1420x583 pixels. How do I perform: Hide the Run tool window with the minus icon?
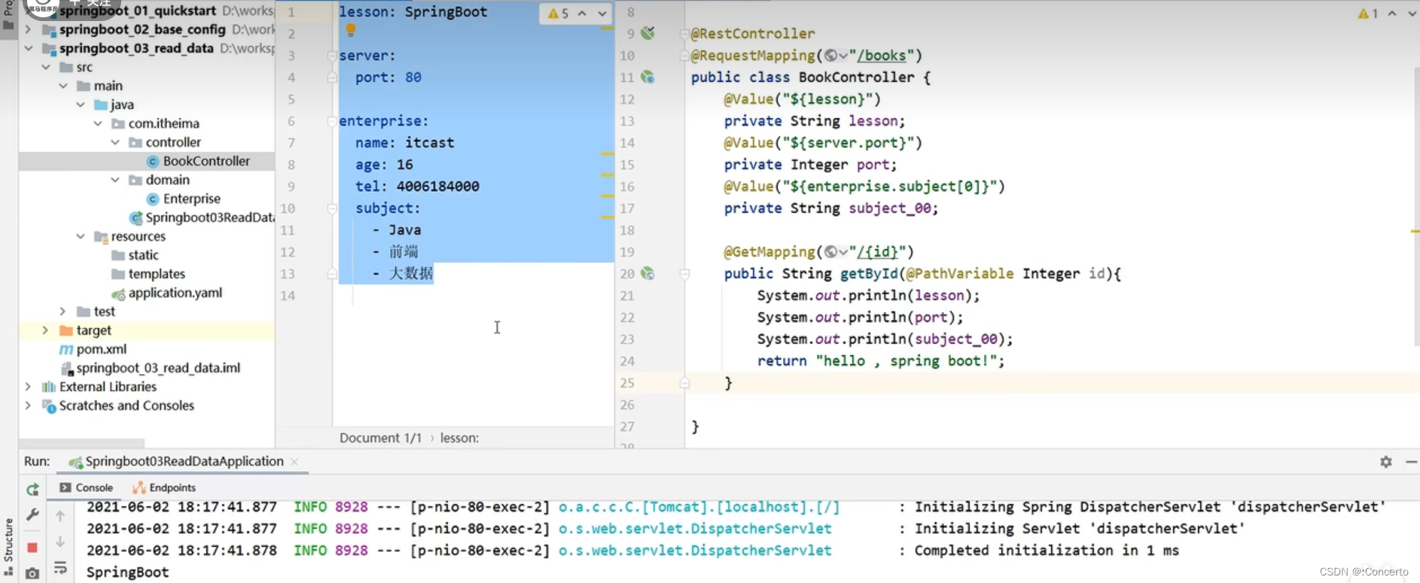[1412, 462]
